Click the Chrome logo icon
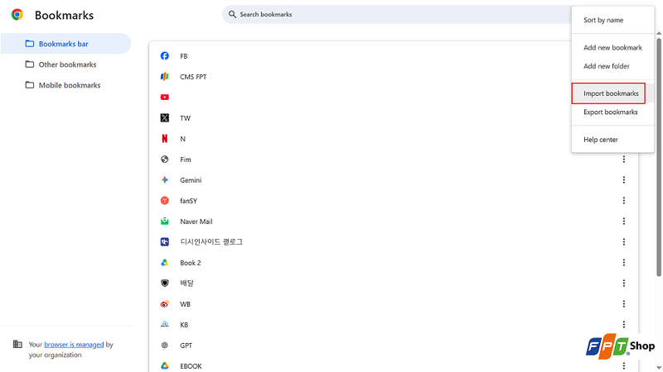This screenshot has height=372, width=663. point(17,15)
